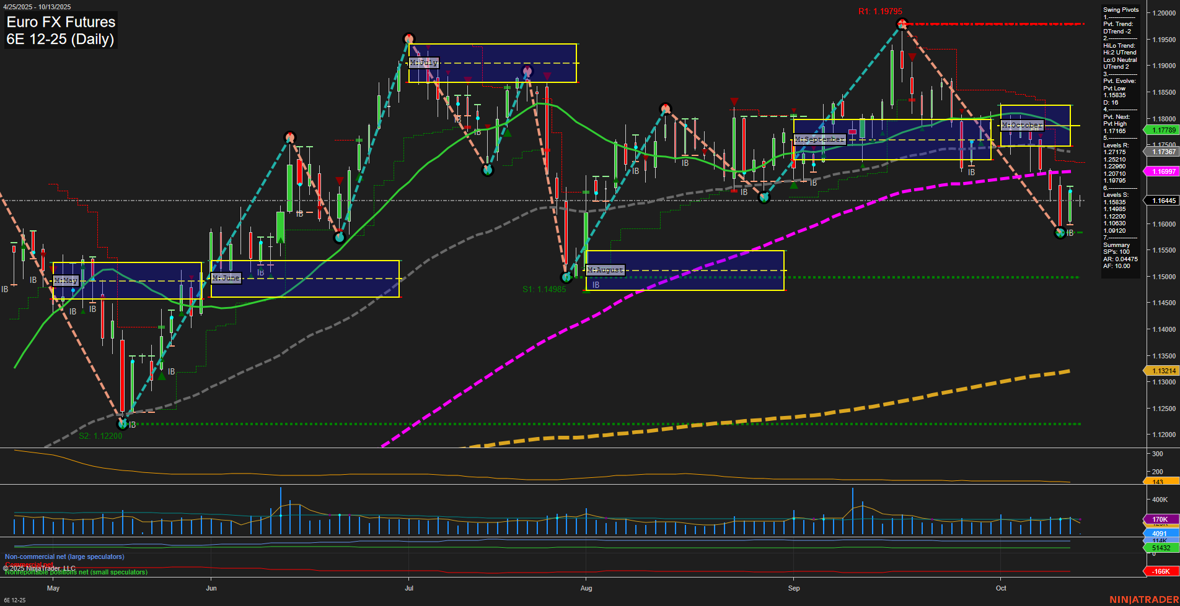Click the S2 pivot circle near 1.12200
The height and width of the screenshot is (606, 1180).
click(122, 424)
